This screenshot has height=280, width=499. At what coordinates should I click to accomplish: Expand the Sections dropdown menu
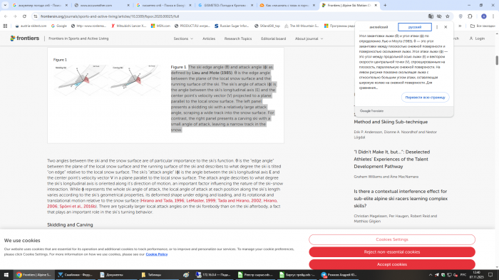(x=183, y=38)
